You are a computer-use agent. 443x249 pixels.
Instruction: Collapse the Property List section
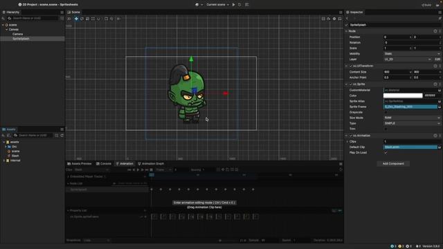click(68, 210)
